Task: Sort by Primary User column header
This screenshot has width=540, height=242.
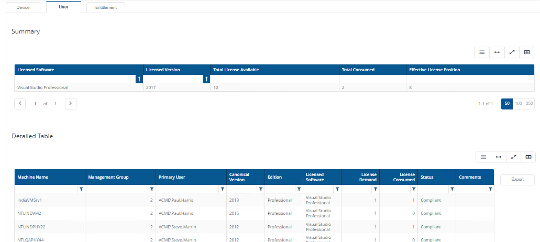Action: pyautogui.click(x=191, y=177)
